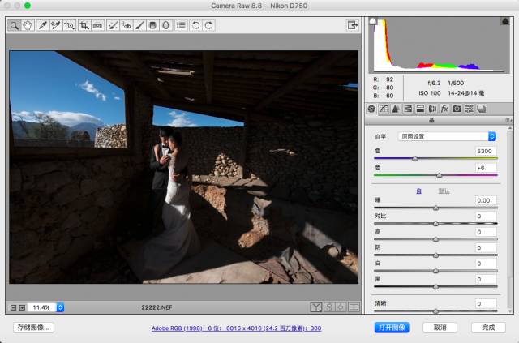Viewport: 519px width, 343px height.
Task: Select the Adjustment Brush tool
Action: tap(139, 25)
